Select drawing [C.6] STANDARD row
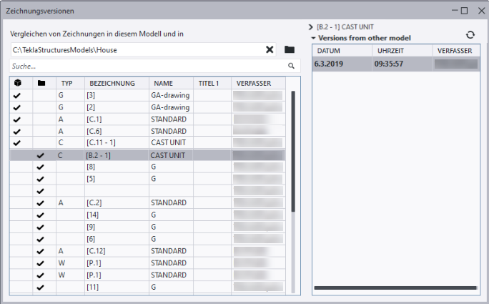This screenshot has height=304, width=489. [147, 131]
